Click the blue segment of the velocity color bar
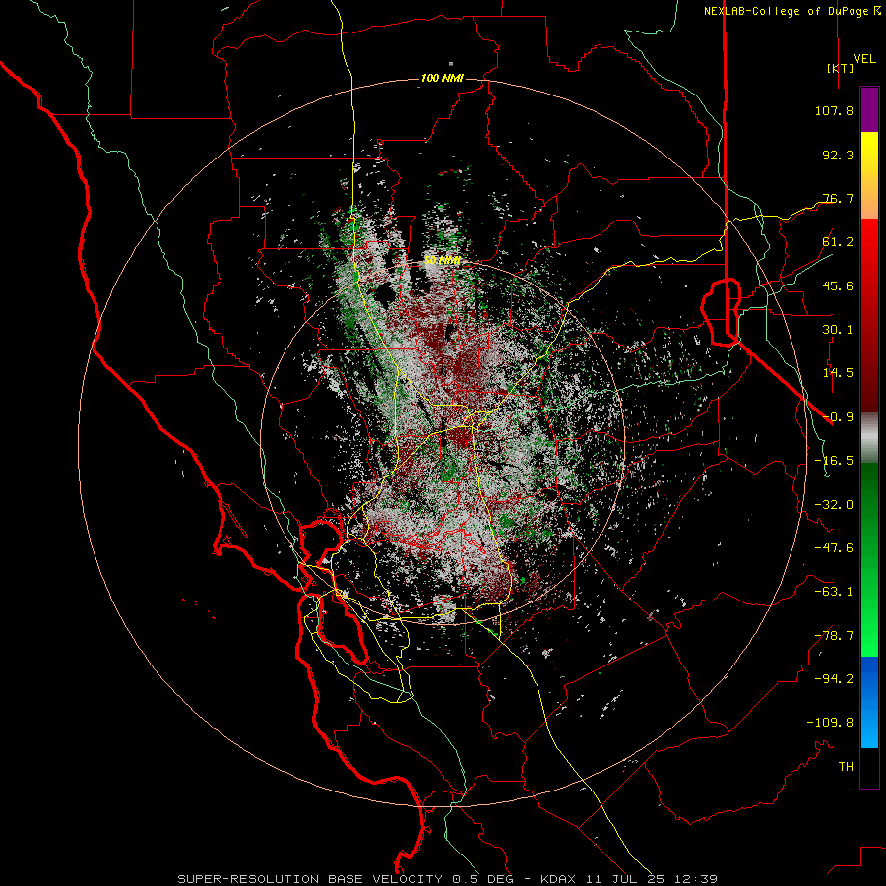 (869, 702)
